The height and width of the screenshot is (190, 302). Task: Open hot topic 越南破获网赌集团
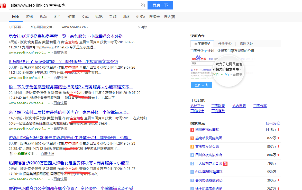click(x=209, y=138)
